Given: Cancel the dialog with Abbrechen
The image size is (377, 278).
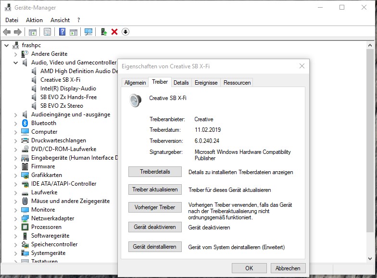Looking at the screenshot, I should (x=288, y=268).
